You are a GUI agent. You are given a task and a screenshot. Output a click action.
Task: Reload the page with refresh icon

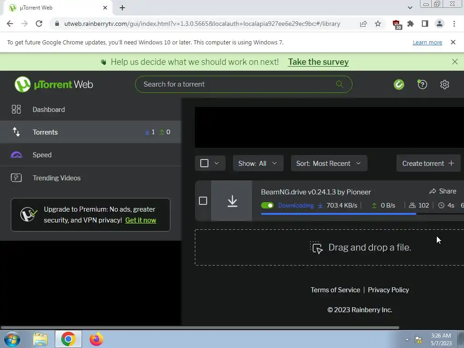point(39,24)
